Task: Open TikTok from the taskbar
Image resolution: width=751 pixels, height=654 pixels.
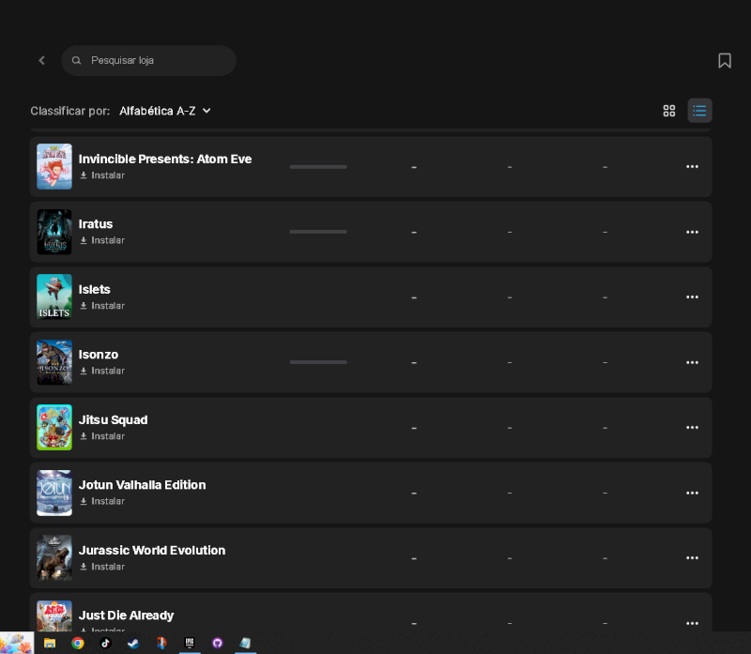Action: point(105,643)
